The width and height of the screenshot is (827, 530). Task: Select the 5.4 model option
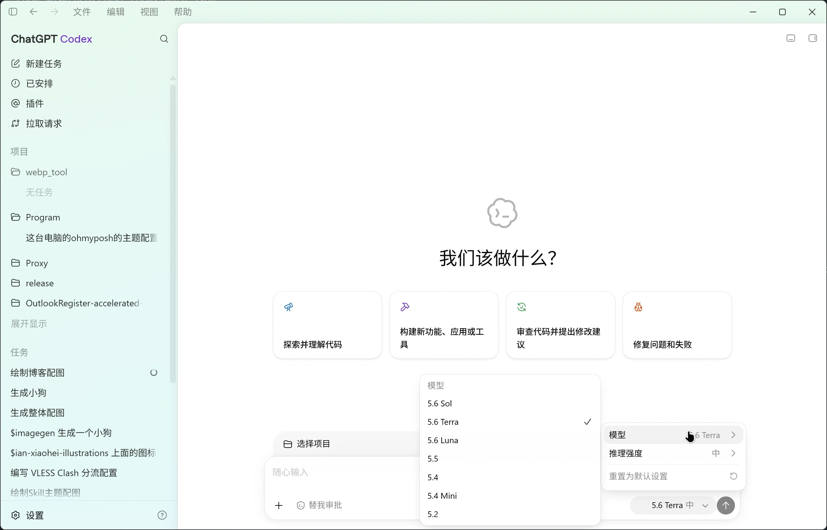510,477
